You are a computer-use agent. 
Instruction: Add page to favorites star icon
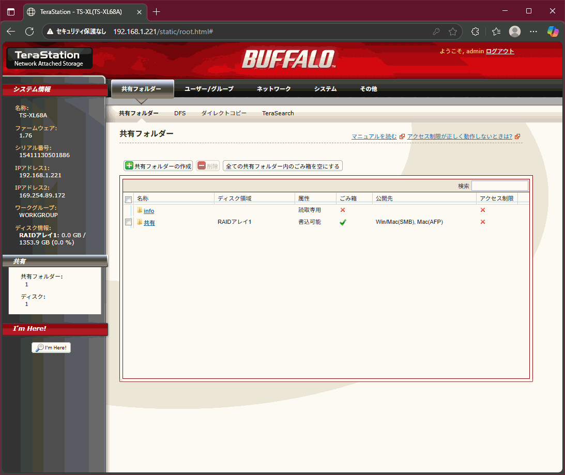tap(453, 32)
